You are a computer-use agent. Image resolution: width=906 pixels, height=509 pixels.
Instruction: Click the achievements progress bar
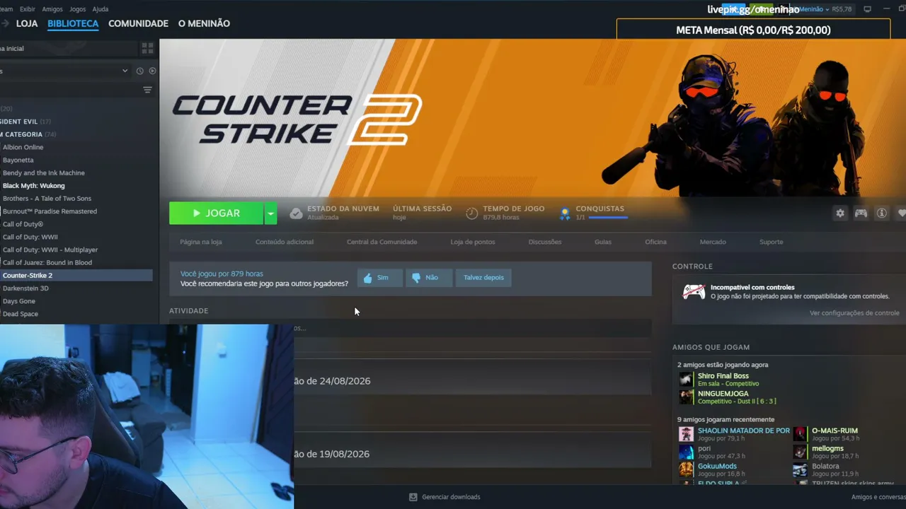point(608,218)
